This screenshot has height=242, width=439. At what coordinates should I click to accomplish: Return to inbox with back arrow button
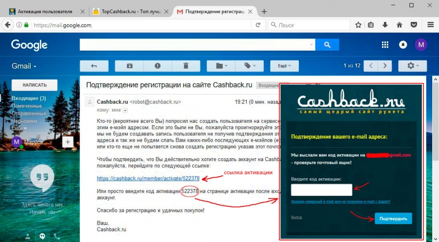coord(94,66)
